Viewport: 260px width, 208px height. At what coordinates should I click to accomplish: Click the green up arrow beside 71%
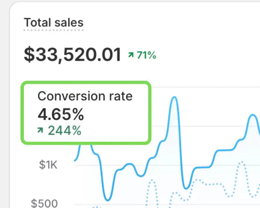point(131,55)
